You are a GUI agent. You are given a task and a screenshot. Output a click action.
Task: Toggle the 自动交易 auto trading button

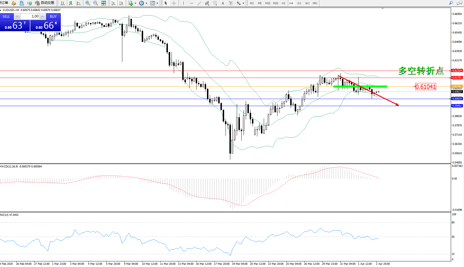tap(44, 3)
